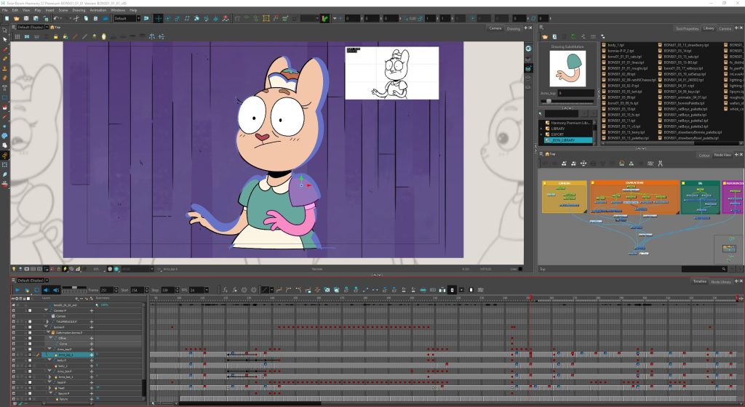
Task: Click the Frame number field in Timeline
Action: coord(106,290)
